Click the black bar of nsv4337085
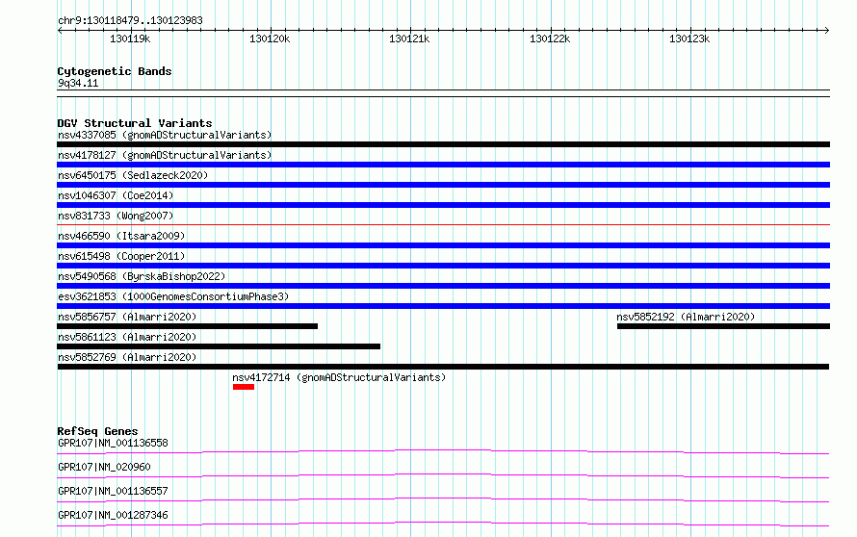The width and height of the screenshot is (857, 537). (x=443, y=144)
